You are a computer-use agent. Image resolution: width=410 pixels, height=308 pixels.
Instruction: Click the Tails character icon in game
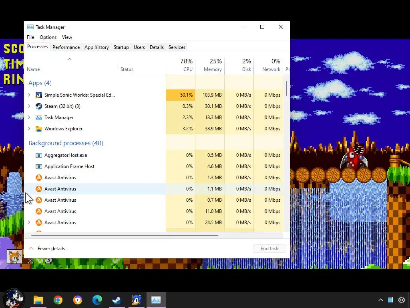14,256
